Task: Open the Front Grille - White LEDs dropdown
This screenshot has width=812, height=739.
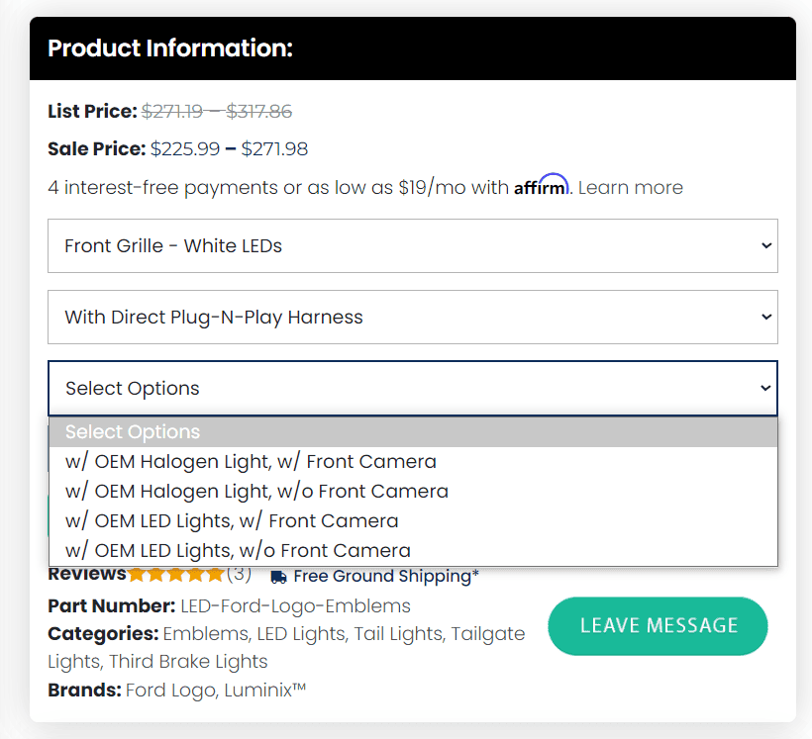Action: pos(412,246)
